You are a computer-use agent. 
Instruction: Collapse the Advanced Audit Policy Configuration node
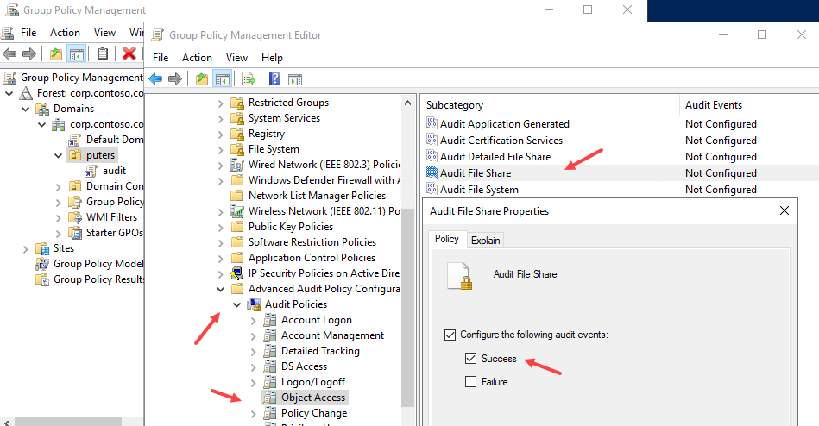point(220,289)
